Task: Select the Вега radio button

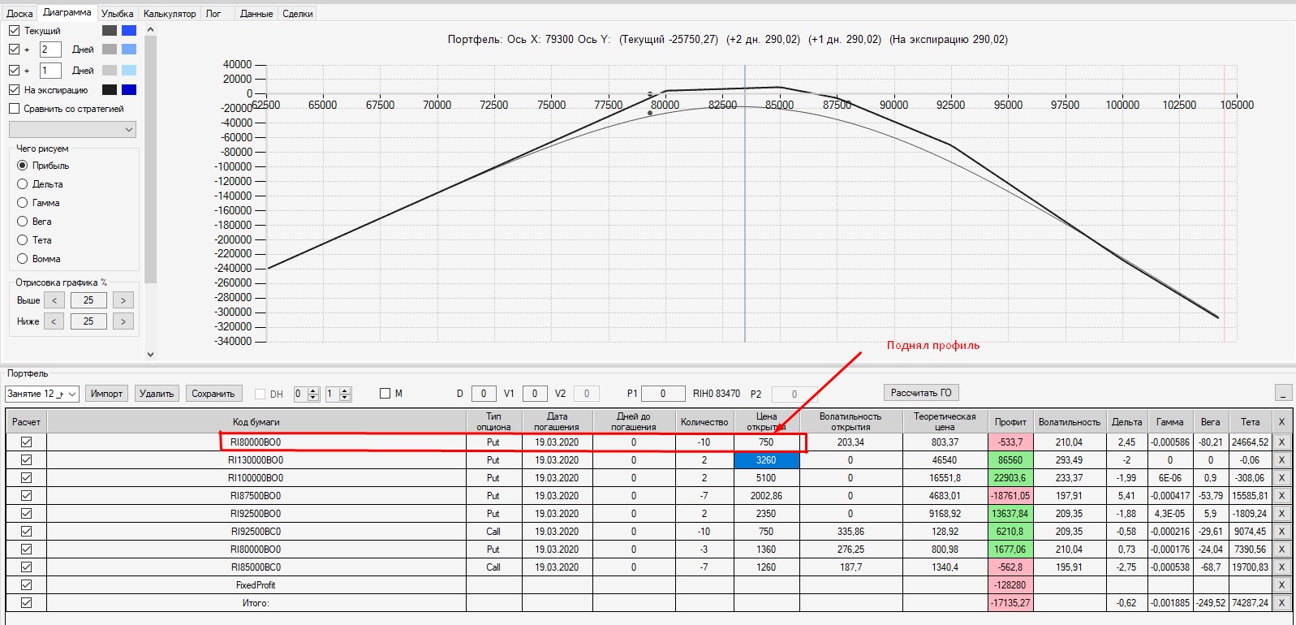Action: pos(23,222)
